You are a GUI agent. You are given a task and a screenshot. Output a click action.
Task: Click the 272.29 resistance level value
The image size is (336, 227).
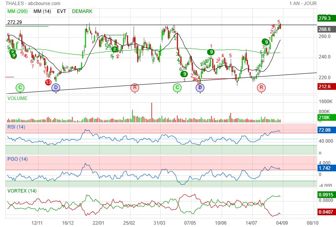15,22
